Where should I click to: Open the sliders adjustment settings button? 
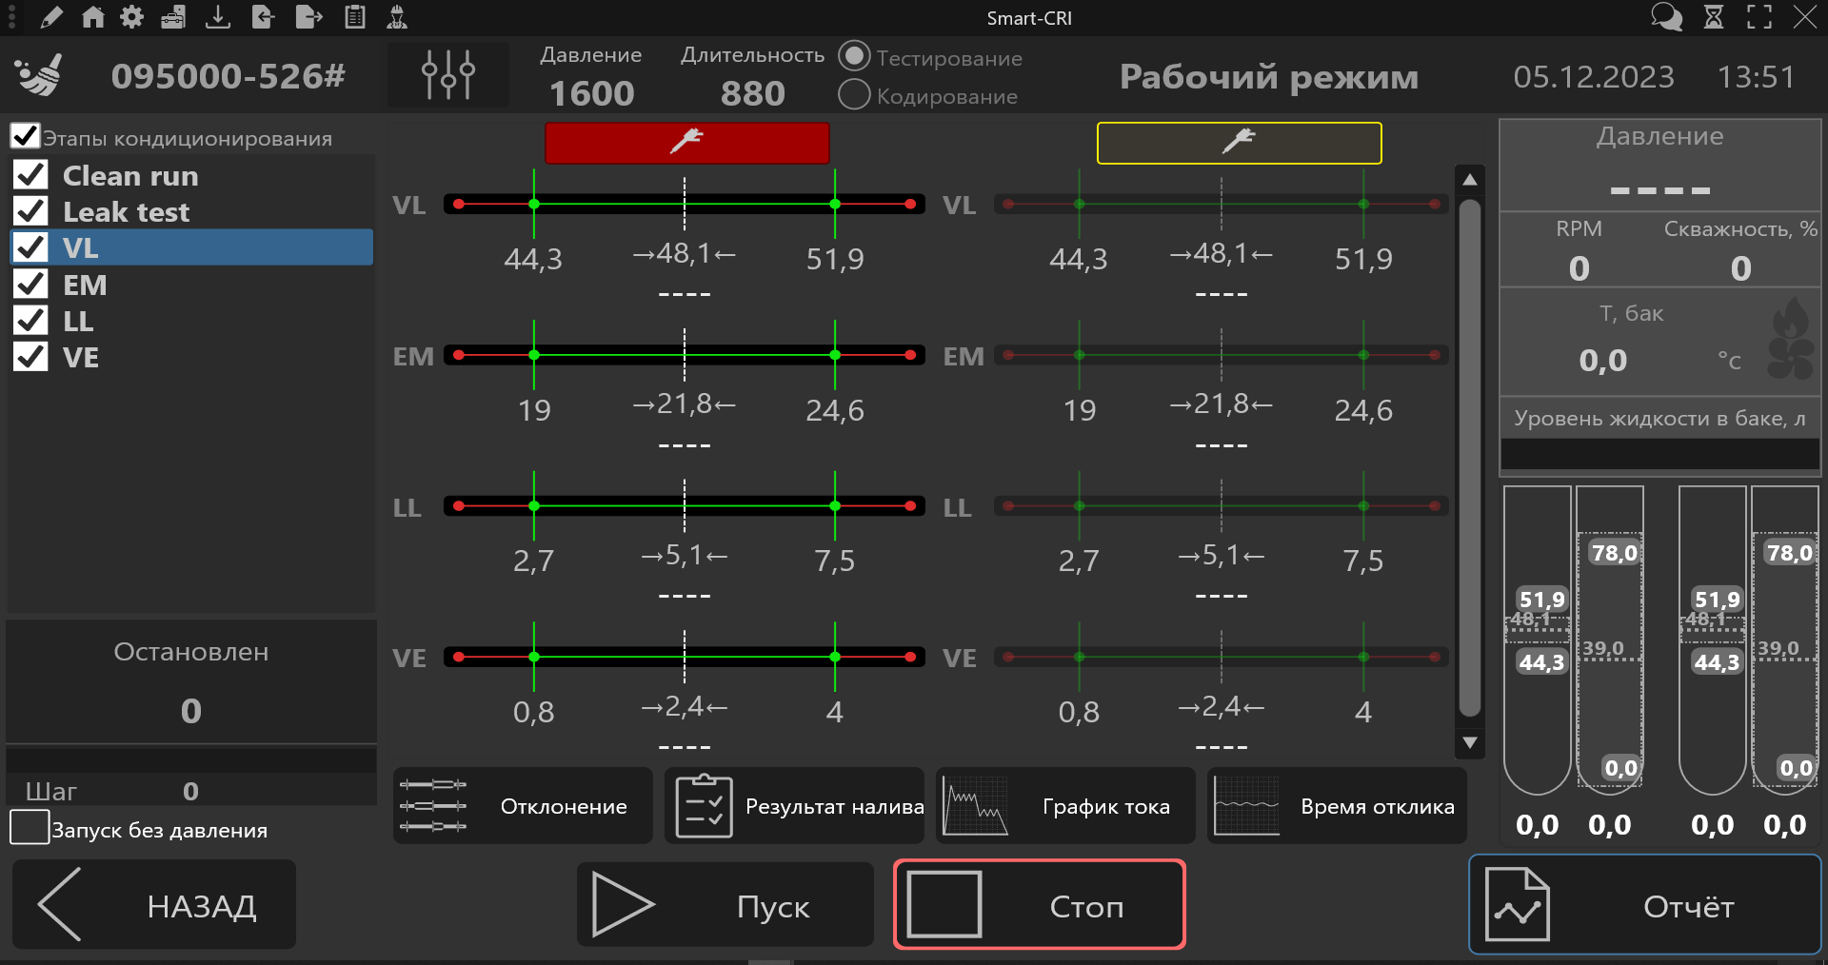click(x=448, y=74)
